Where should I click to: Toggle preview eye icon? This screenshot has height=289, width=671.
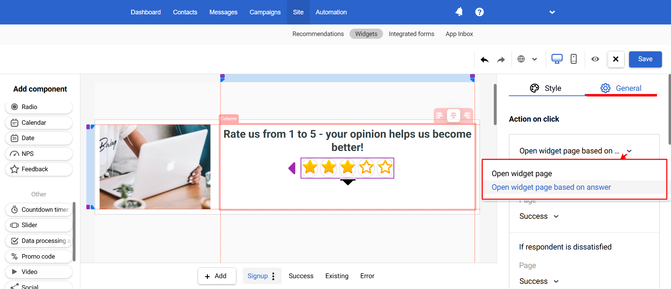coord(595,59)
